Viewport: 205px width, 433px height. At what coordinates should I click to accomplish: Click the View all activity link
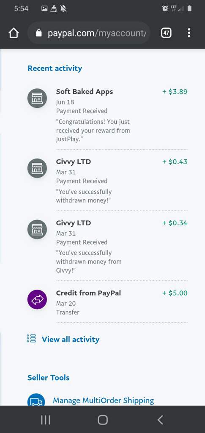tap(70, 340)
